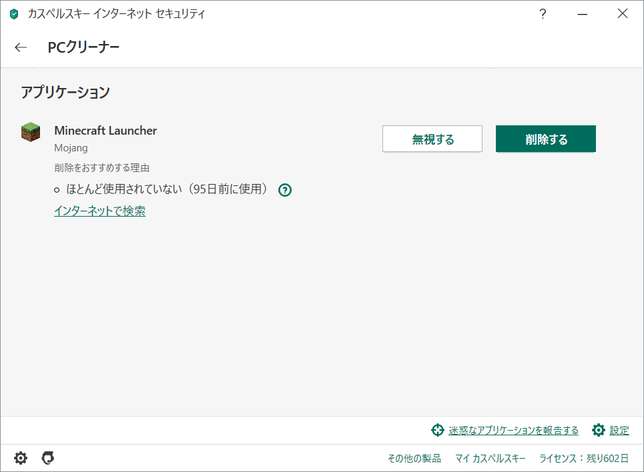
Task: Click the Minecraft Launcher grass block icon
Action: point(31,132)
